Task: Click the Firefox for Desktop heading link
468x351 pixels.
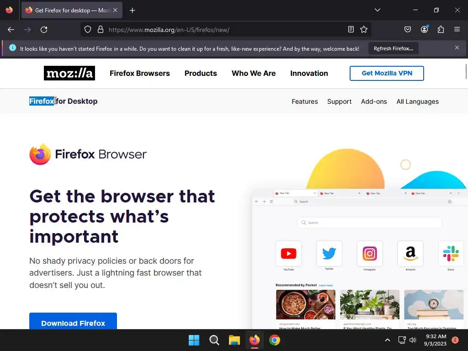Action: (63, 101)
